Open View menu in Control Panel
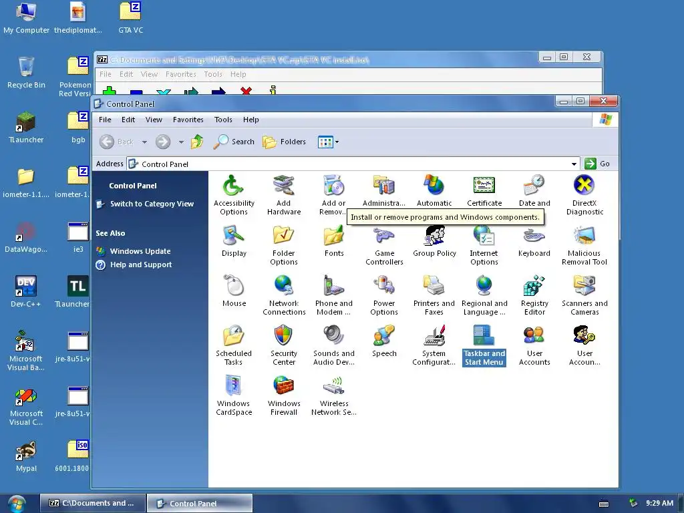Viewport: 684px width, 513px height. click(x=154, y=120)
